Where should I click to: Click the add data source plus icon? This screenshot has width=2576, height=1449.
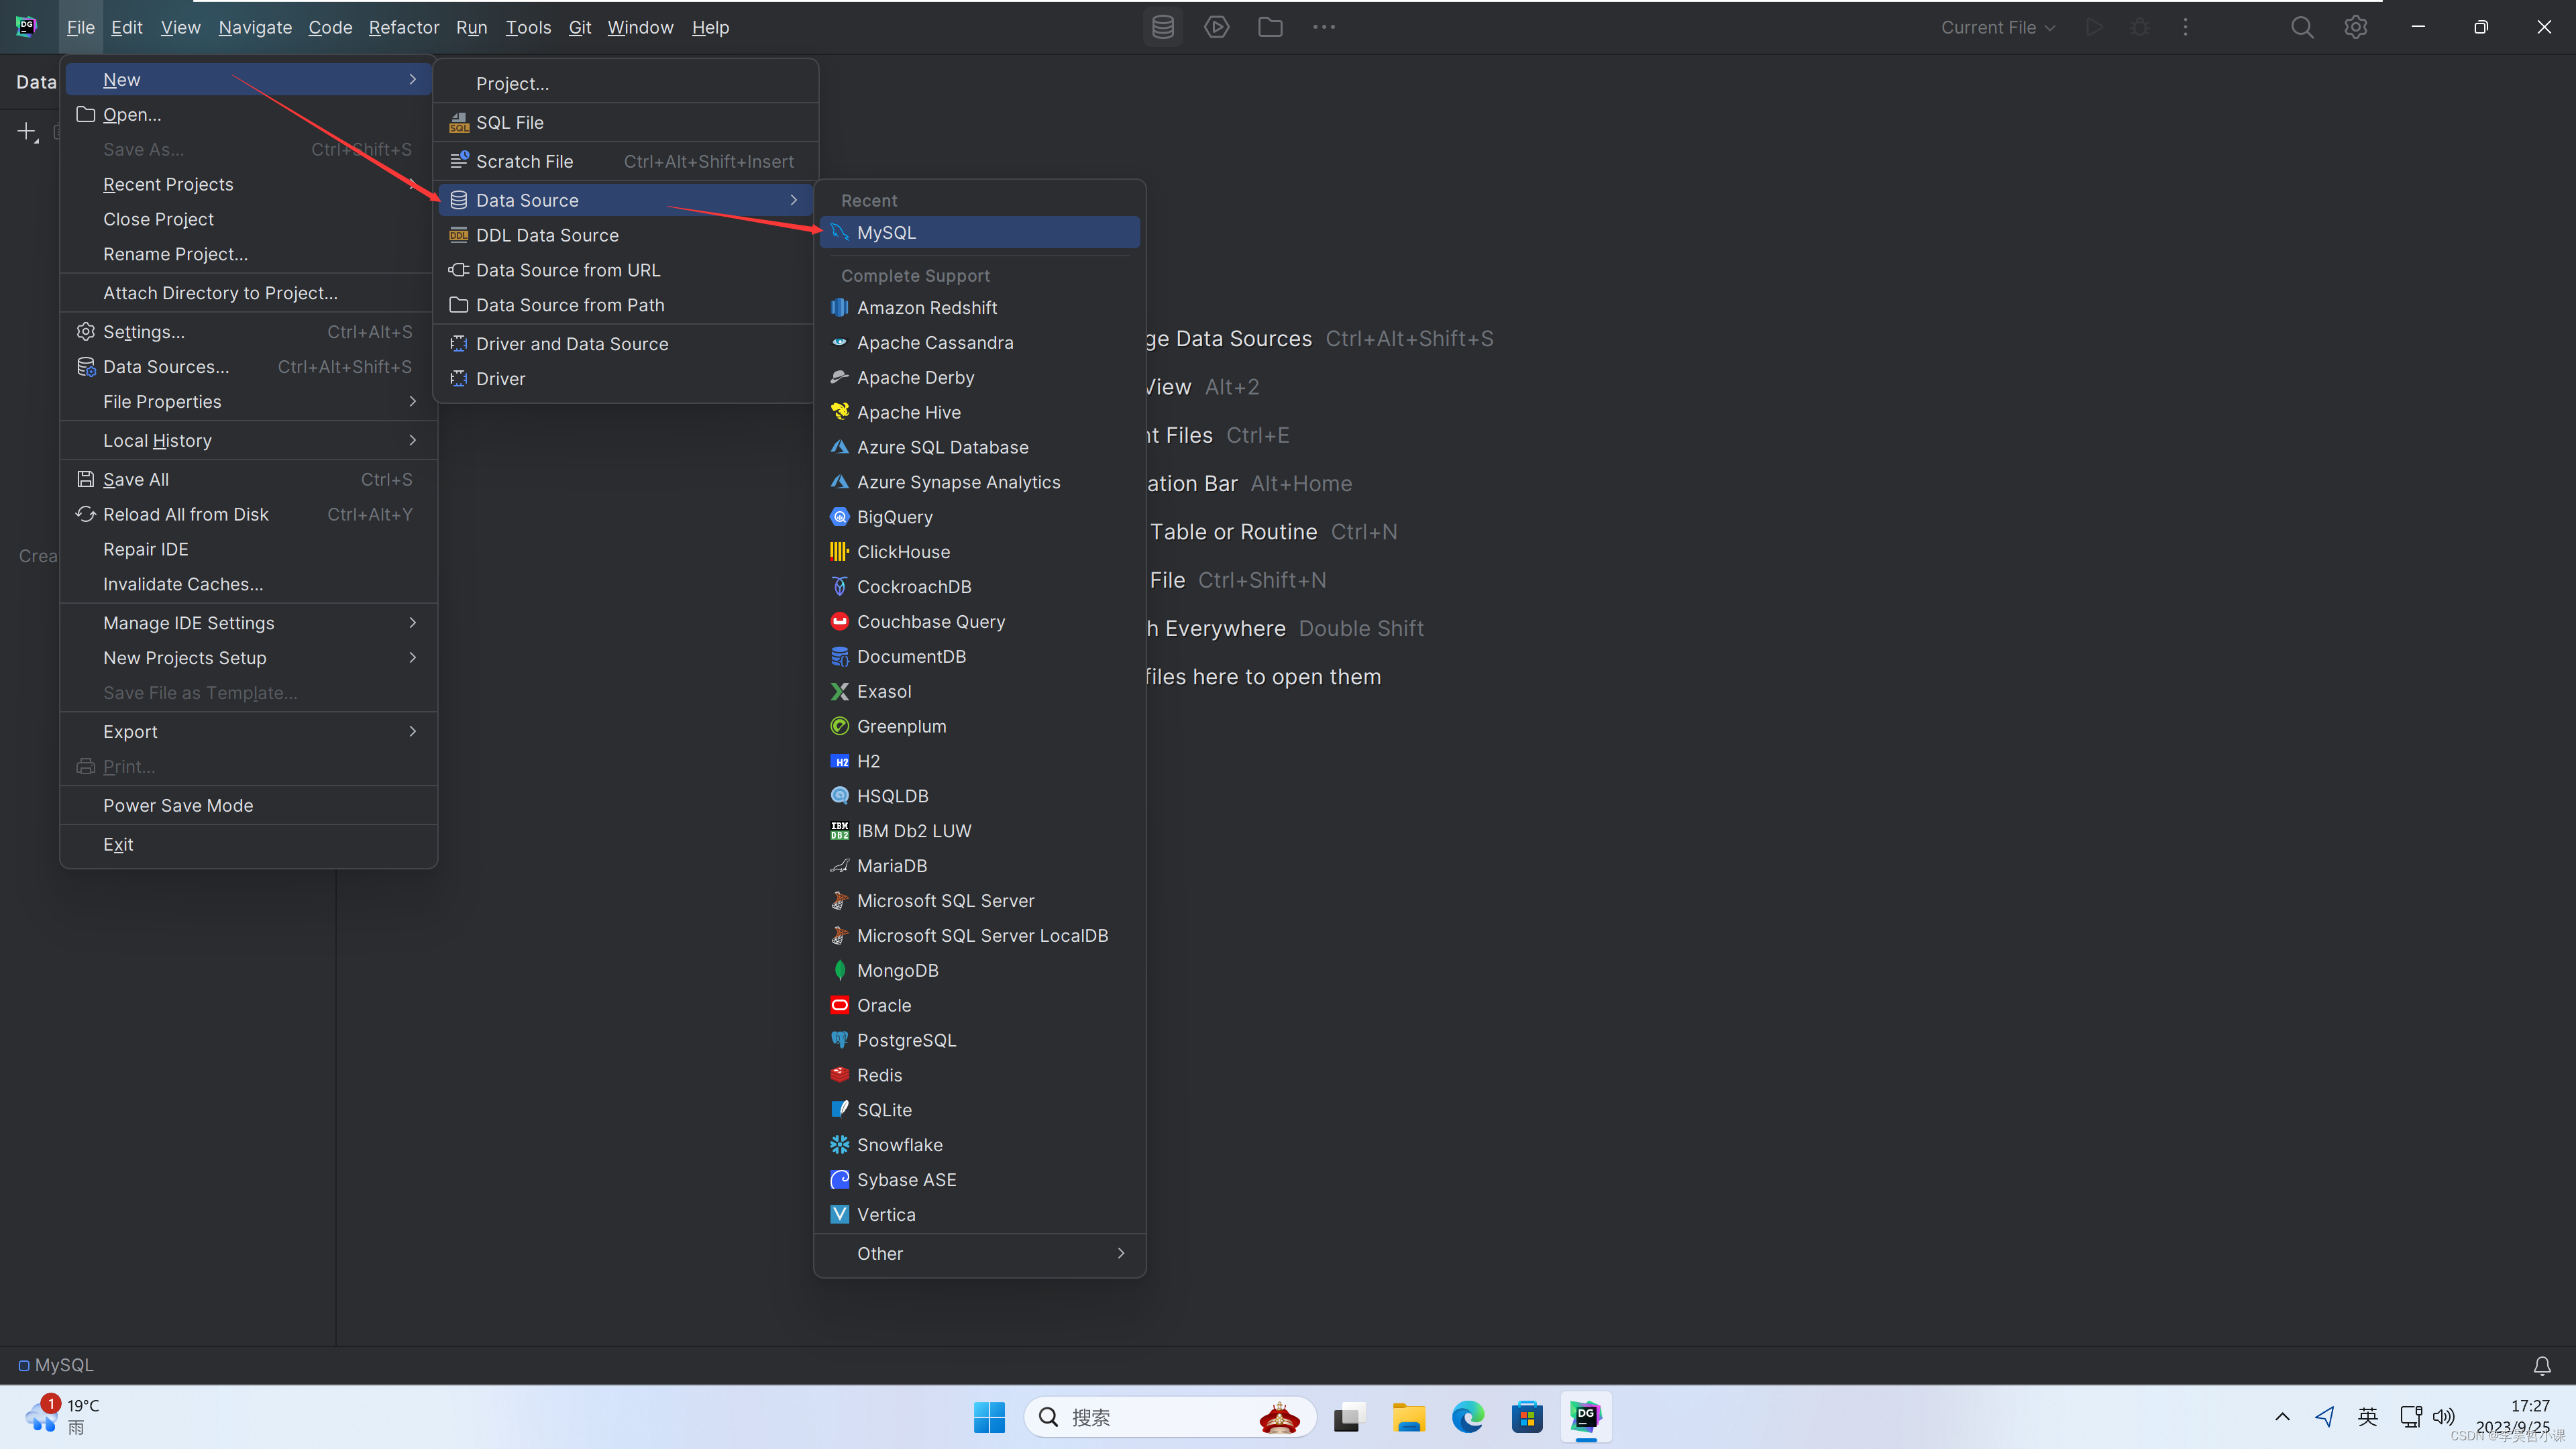[x=27, y=131]
